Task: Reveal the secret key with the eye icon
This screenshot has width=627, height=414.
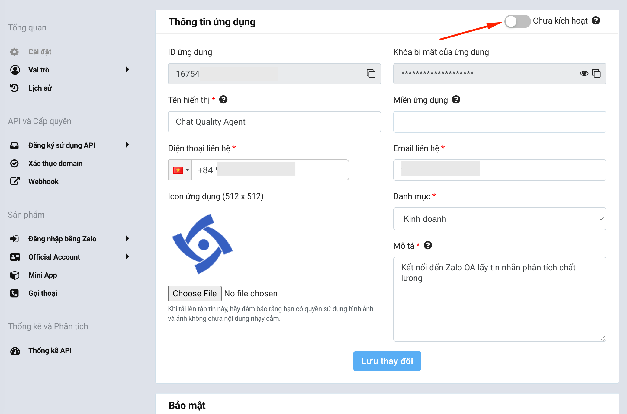Action: [x=584, y=74]
